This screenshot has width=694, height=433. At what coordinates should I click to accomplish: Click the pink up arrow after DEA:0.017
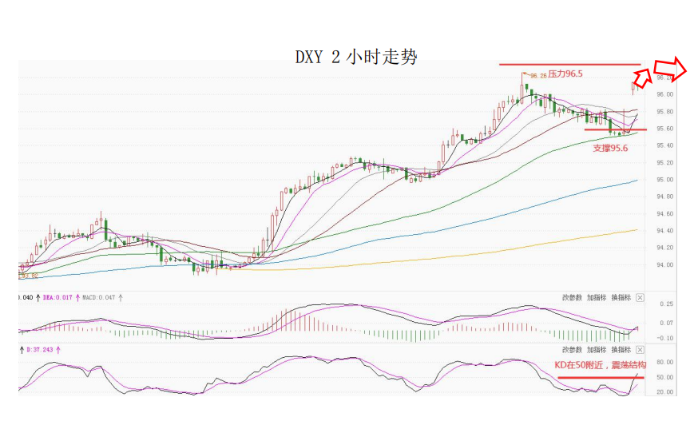pyautogui.click(x=77, y=297)
